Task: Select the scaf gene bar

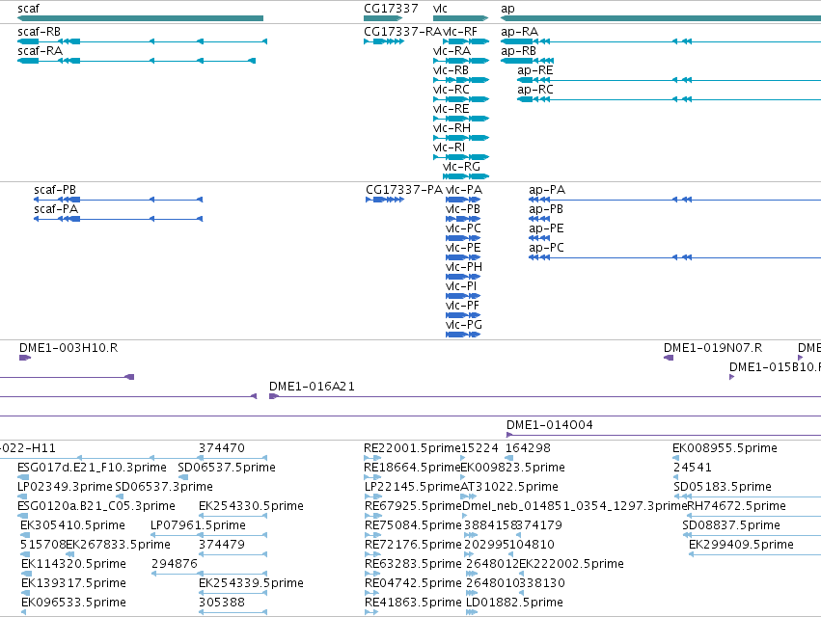Action: (140, 18)
